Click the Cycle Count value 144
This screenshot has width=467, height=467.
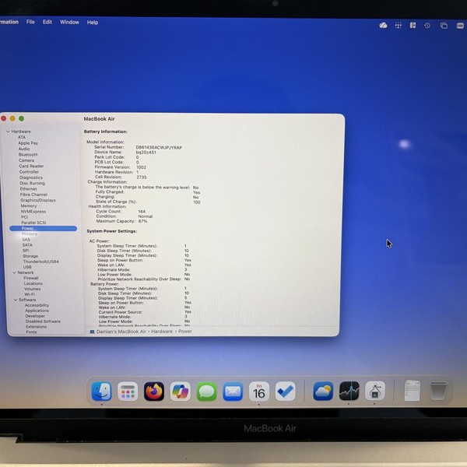142,212
